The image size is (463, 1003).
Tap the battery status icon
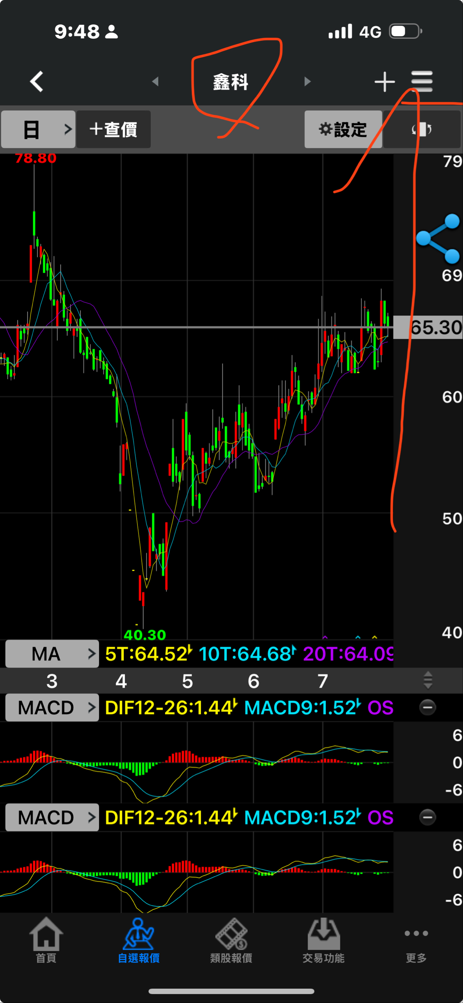click(x=406, y=31)
